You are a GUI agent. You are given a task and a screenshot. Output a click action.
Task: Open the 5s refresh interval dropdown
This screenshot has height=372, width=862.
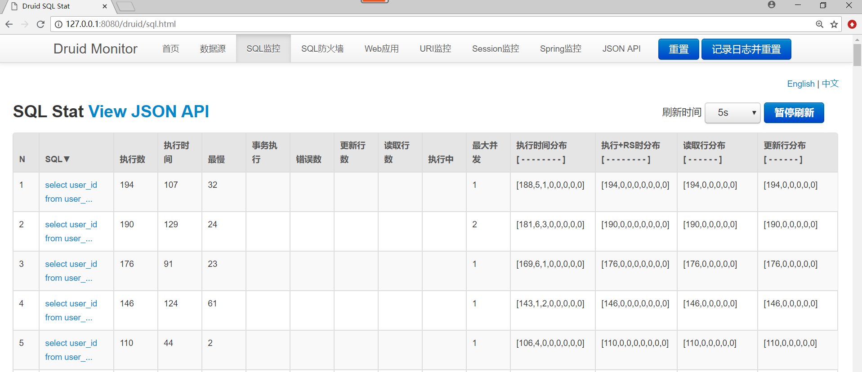(732, 113)
